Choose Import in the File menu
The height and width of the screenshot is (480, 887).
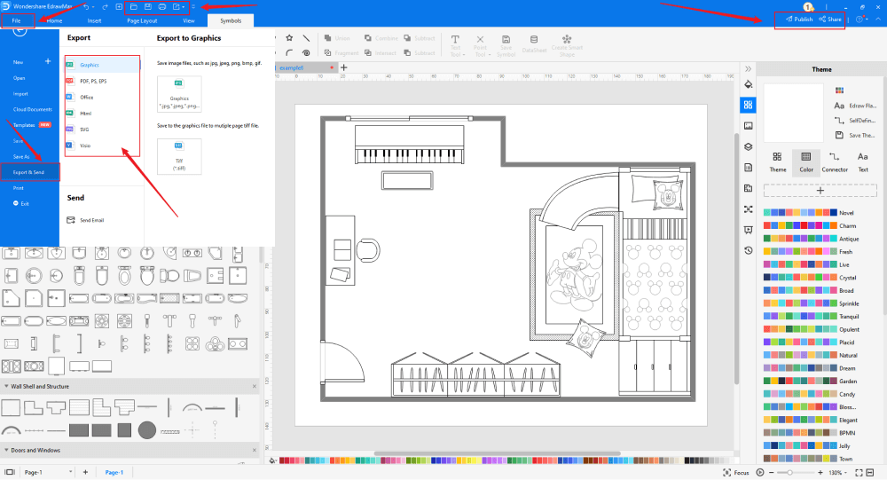point(20,94)
